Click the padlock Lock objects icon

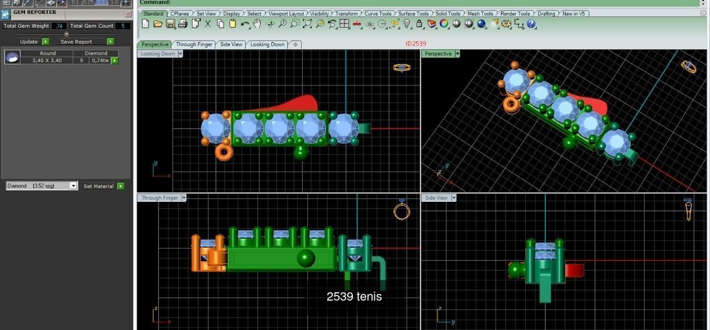point(419,24)
